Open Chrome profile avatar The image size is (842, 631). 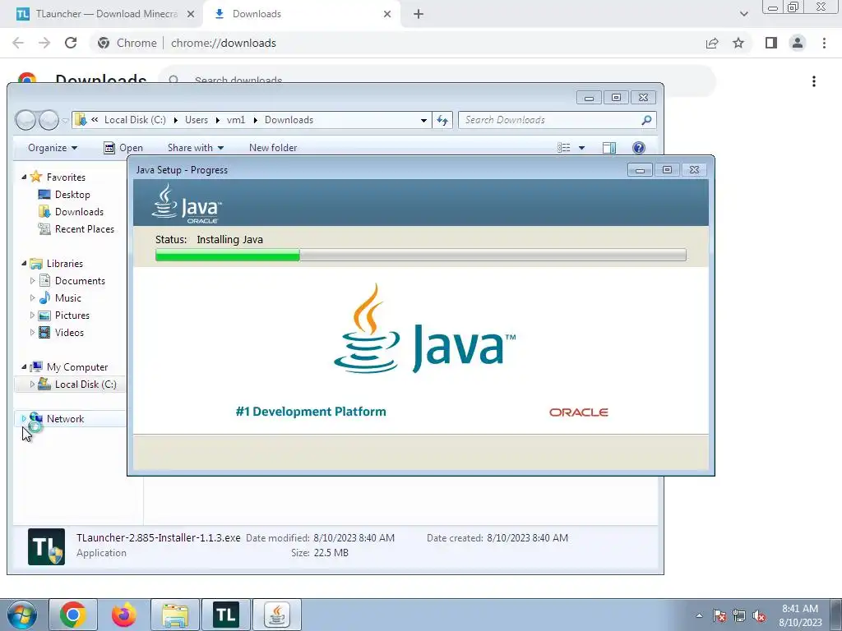(x=798, y=43)
